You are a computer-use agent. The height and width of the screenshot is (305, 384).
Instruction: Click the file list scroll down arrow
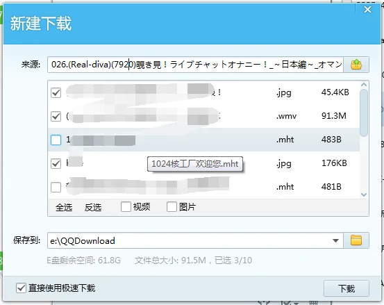pos(364,195)
